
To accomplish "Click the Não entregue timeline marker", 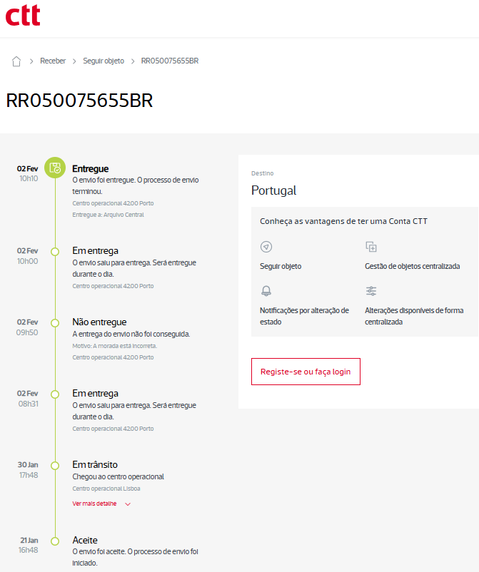I will tap(55, 322).
